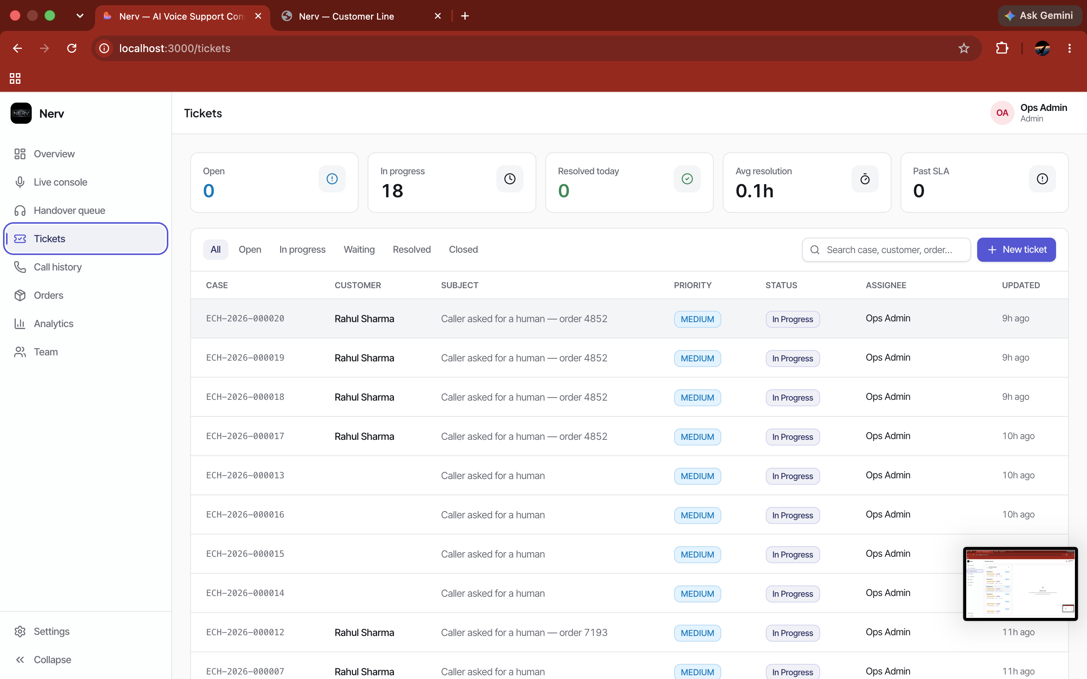Screen dimensions: 1087x679
Task: Click the Tickets sidebar icon
Action: (20, 238)
